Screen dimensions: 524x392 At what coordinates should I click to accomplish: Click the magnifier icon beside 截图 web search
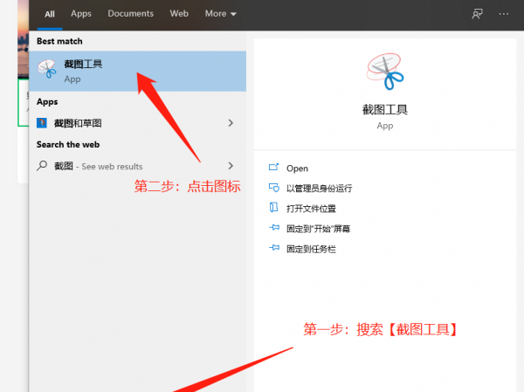42,166
